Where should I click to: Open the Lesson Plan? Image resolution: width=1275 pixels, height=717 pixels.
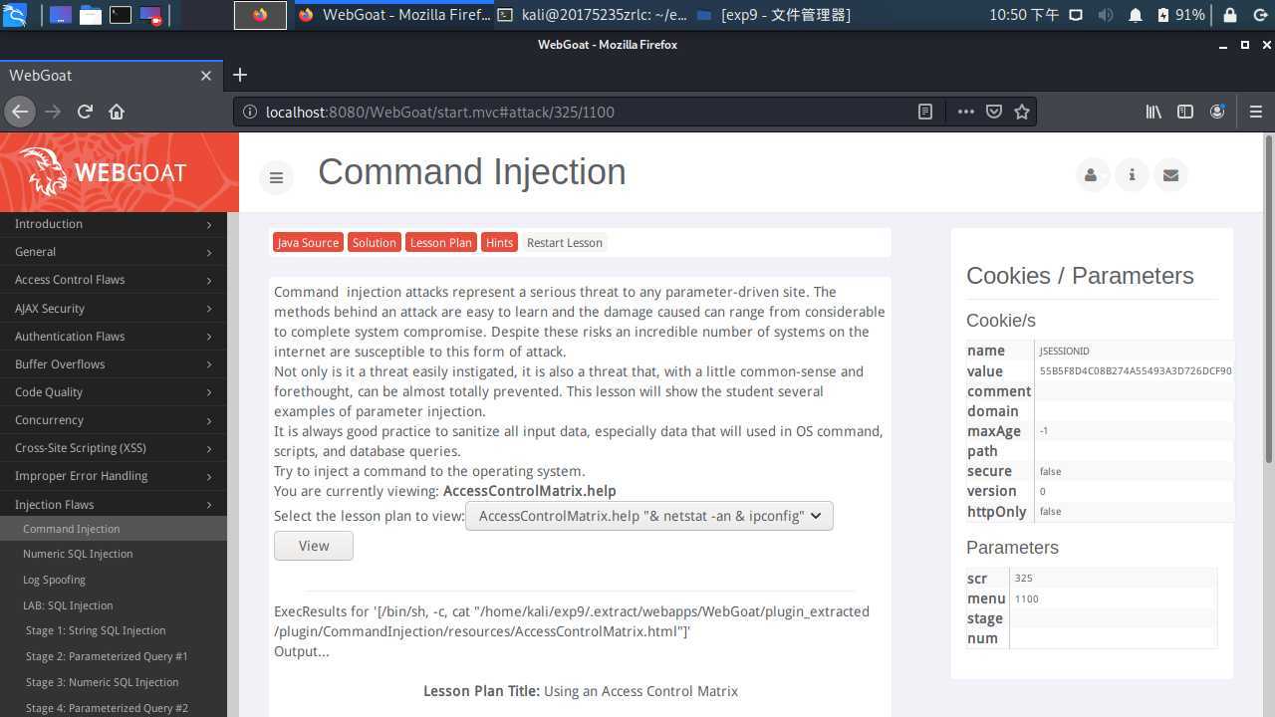441,242
